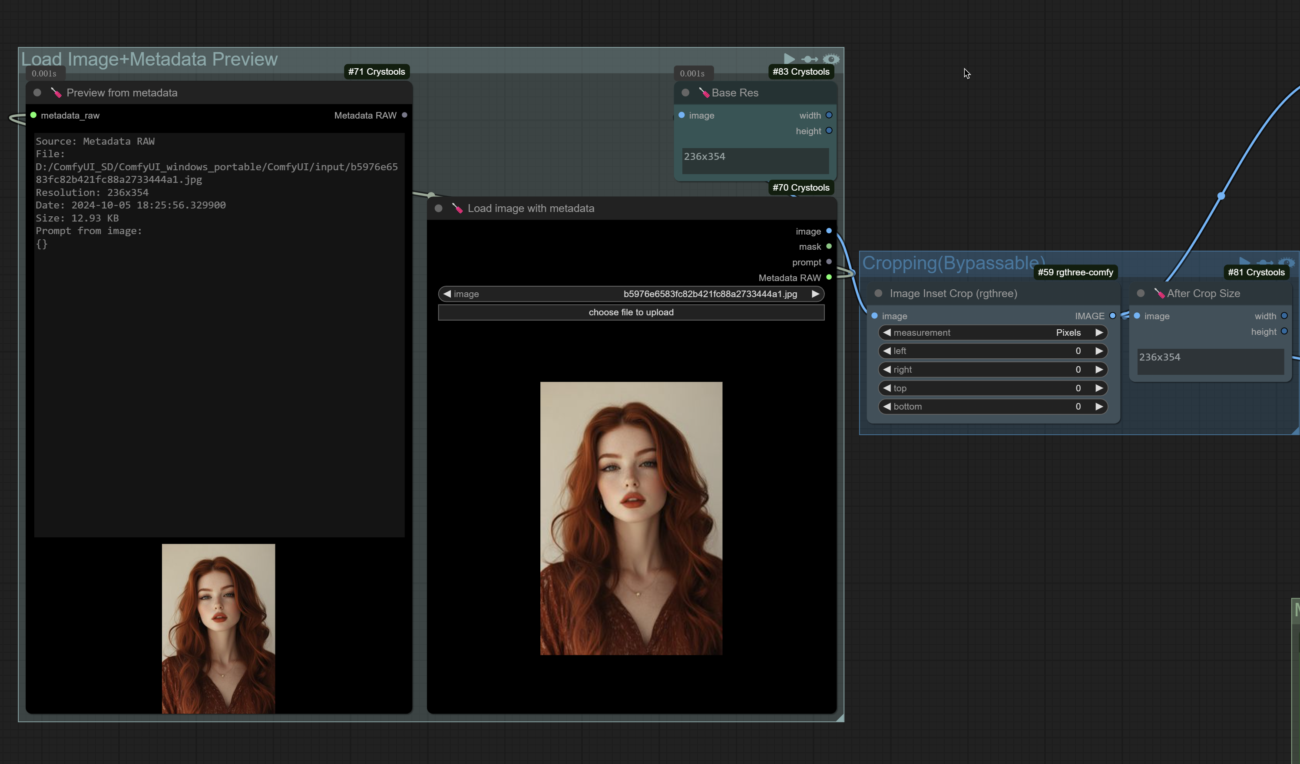Click the group queue play icon on Load Image+Metadata Preview
The height and width of the screenshot is (764, 1300).
[789, 59]
